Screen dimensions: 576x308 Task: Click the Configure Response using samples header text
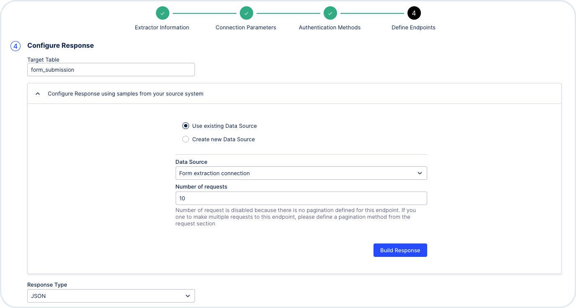point(125,94)
